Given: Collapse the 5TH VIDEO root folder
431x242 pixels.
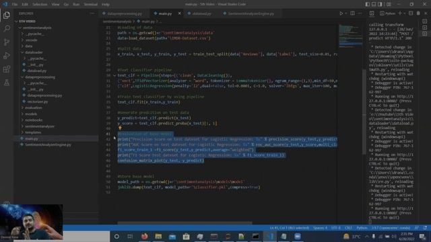Looking at the screenshot, I should pos(56,21).
